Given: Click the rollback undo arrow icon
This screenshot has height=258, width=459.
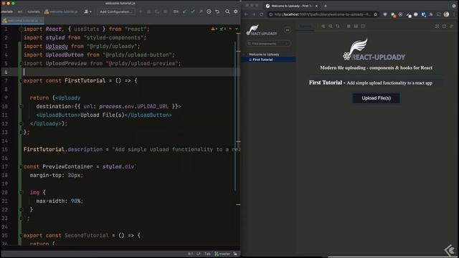Looking at the screenshot, I should (x=217, y=11).
